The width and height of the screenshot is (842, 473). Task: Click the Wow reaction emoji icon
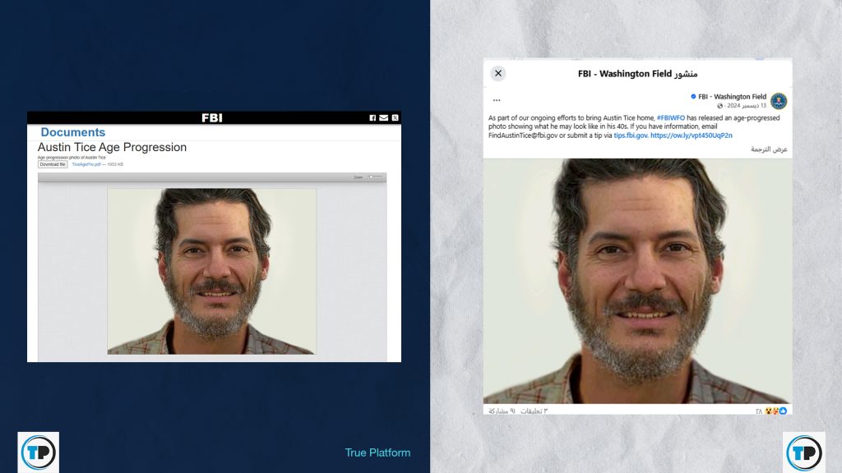click(769, 411)
